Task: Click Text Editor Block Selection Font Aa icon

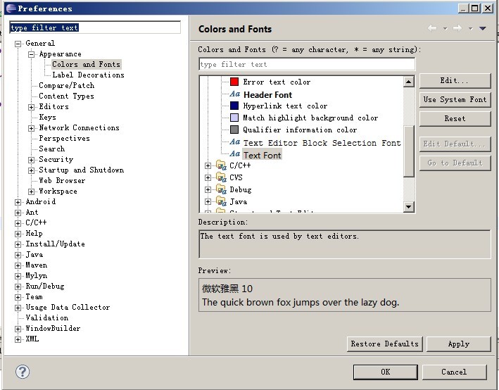Action: click(x=234, y=142)
